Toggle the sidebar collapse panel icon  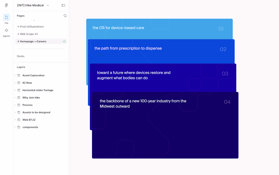pyautogui.click(x=63, y=5)
